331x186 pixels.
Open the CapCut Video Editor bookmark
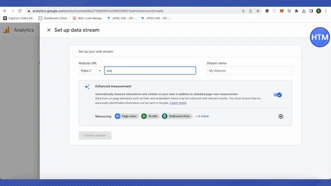click(19, 19)
